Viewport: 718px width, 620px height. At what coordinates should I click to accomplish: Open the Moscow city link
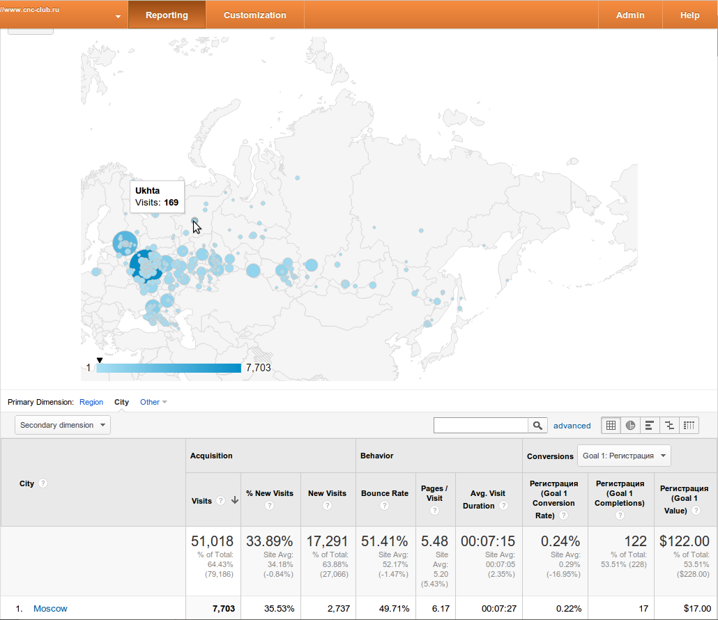coord(50,609)
